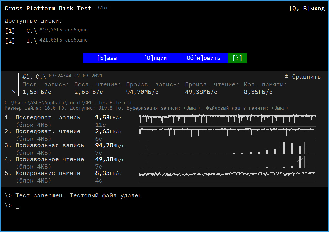Click the compare arrows icon beside Сравнить

287,77
